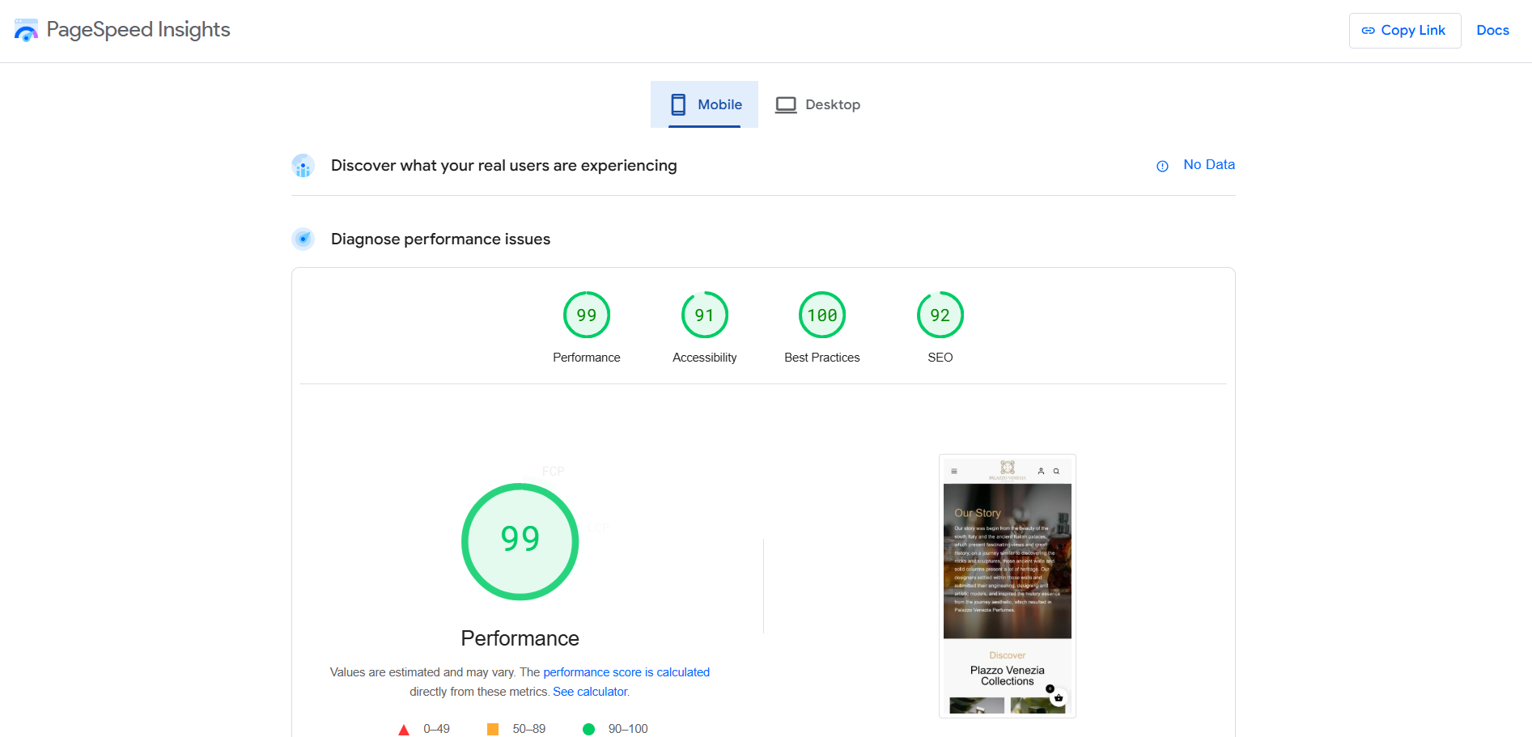Click the orange square 50–89 legend marker
This screenshot has width=1532, height=737.
coord(492,730)
